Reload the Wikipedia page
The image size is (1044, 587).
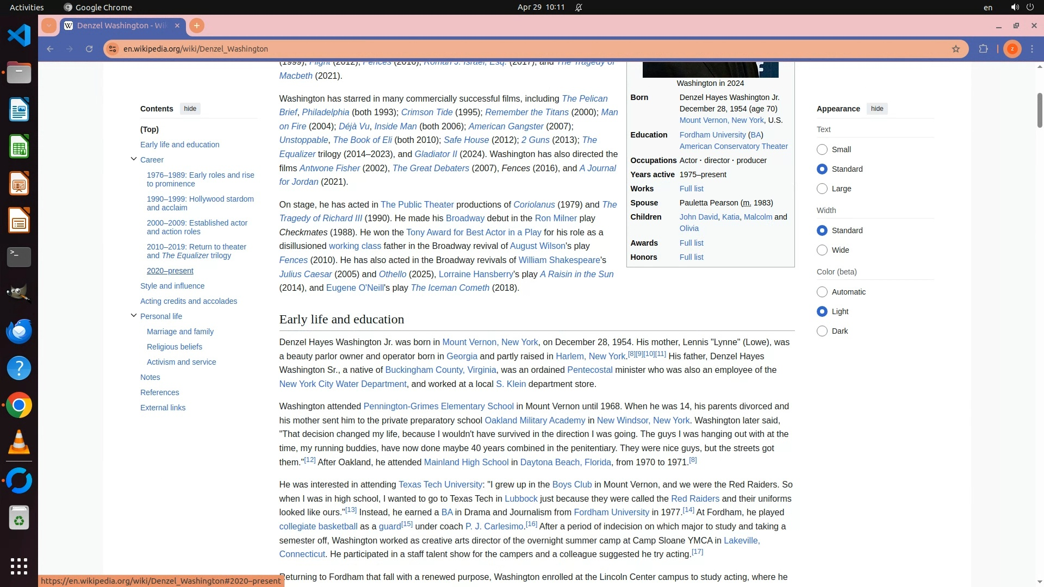[x=89, y=49]
